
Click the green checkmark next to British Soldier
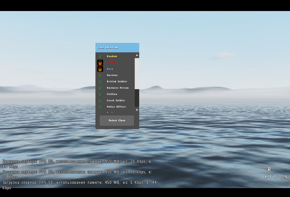tap(100, 81)
